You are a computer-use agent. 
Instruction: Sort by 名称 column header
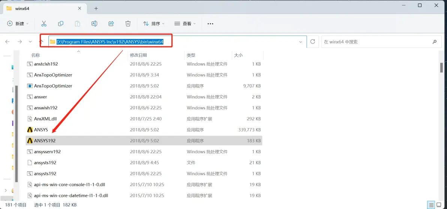point(36,55)
